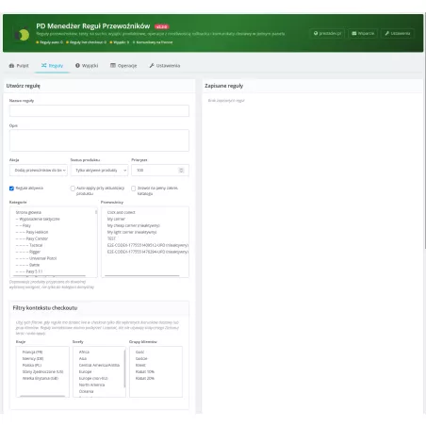Image resolution: width=426 pixels, height=426 pixels.
Task: Click the Kategorie list horizontal scrollbar
Action: pyautogui.click(x=49, y=276)
